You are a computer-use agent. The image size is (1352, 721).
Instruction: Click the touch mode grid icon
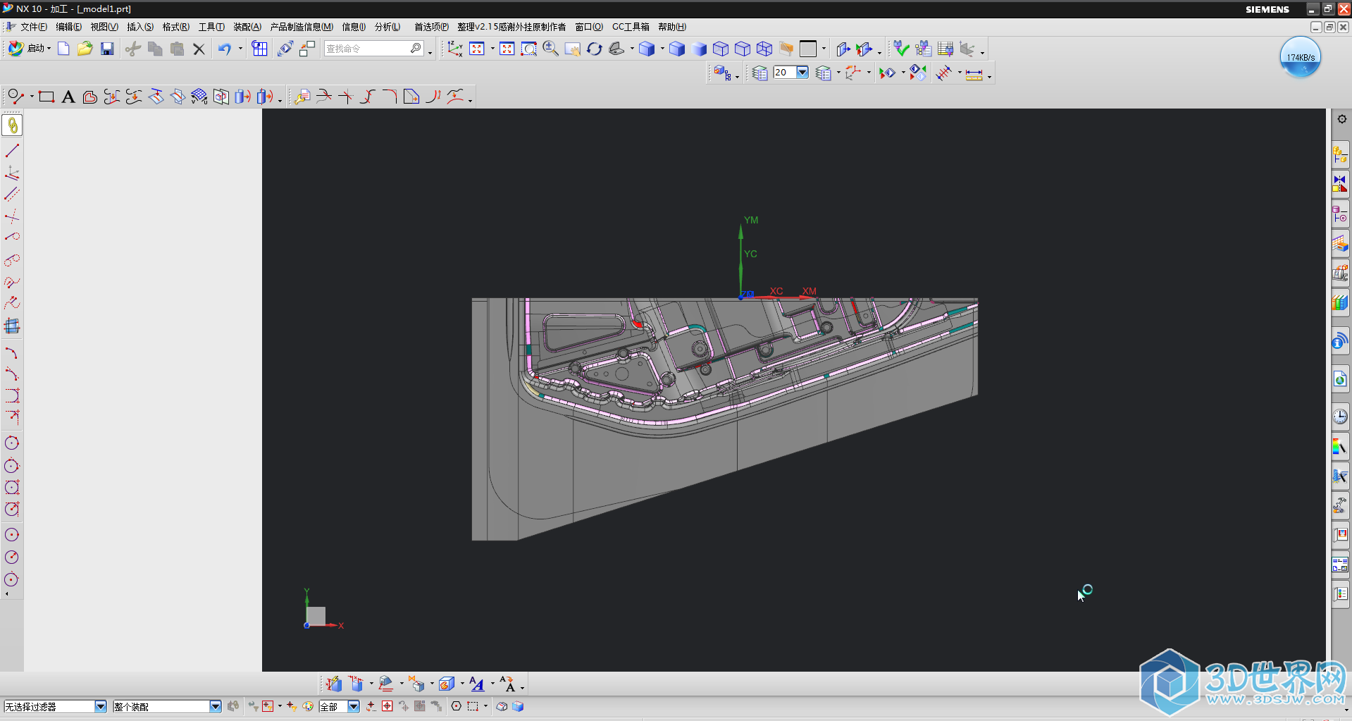pos(260,49)
